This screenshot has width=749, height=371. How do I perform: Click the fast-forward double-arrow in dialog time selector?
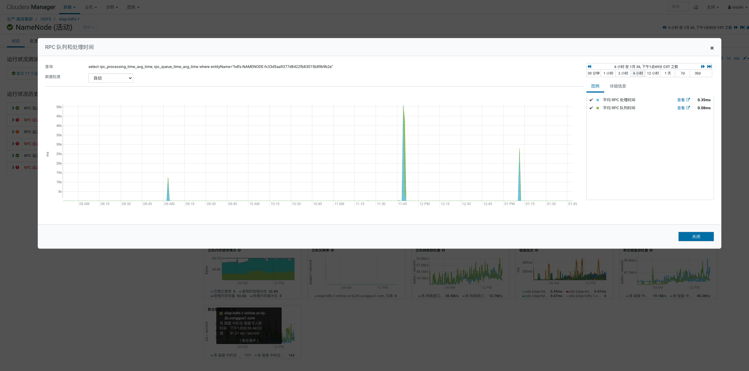point(703,66)
